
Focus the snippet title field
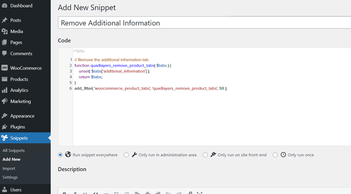click(204, 23)
